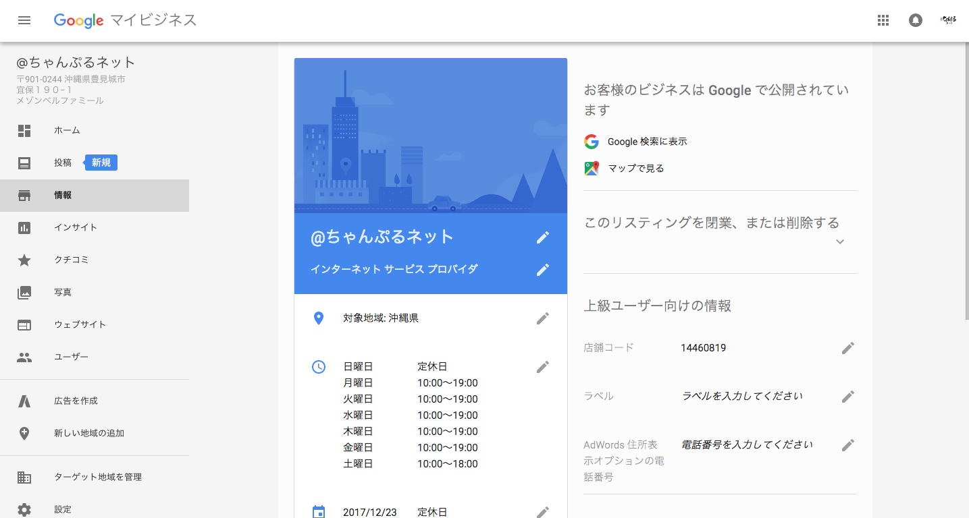The height and width of the screenshot is (518, 969).
Task: Click 電話番号を入力してください placeholder
Action: [748, 444]
